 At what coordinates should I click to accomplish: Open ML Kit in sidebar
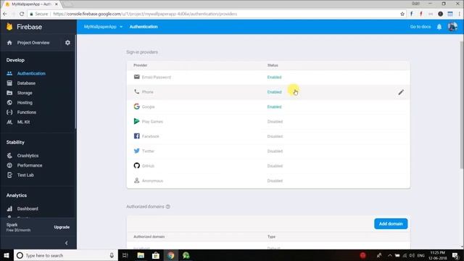23,122
